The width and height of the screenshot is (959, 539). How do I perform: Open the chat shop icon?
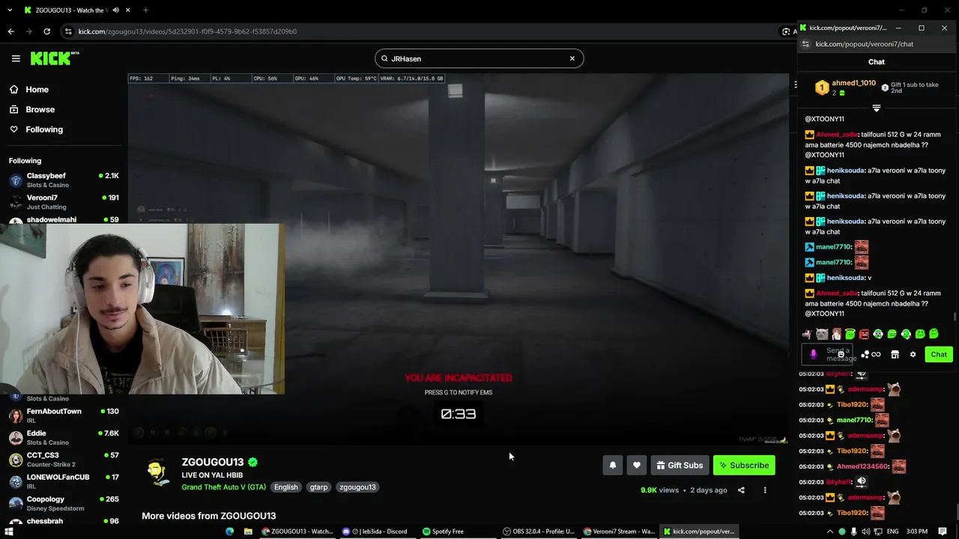tap(895, 354)
